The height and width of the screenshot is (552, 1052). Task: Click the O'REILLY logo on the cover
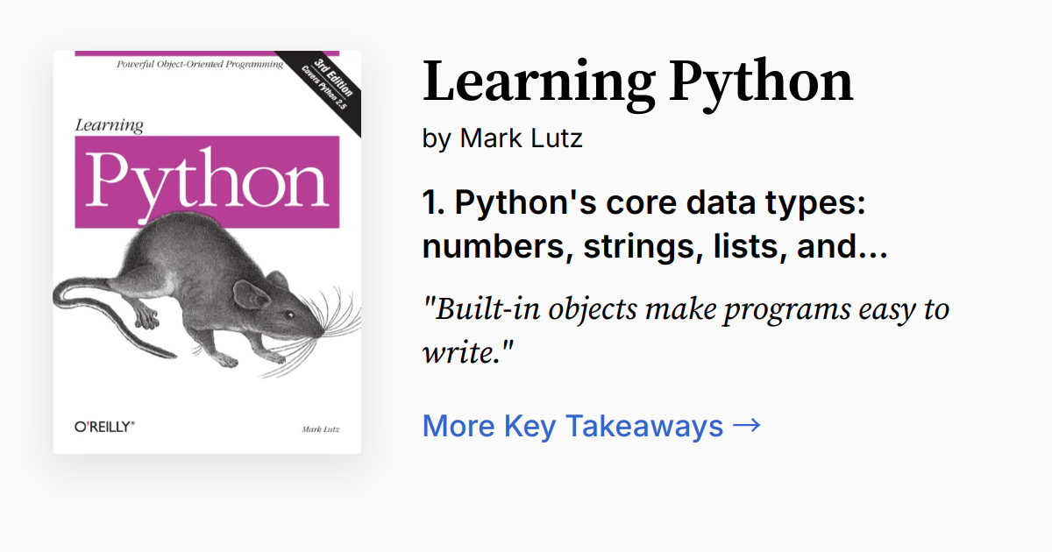104,427
